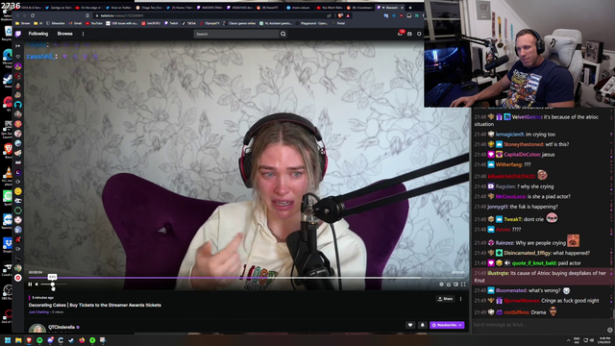Open Twitch notifications with red badge

pos(400,34)
